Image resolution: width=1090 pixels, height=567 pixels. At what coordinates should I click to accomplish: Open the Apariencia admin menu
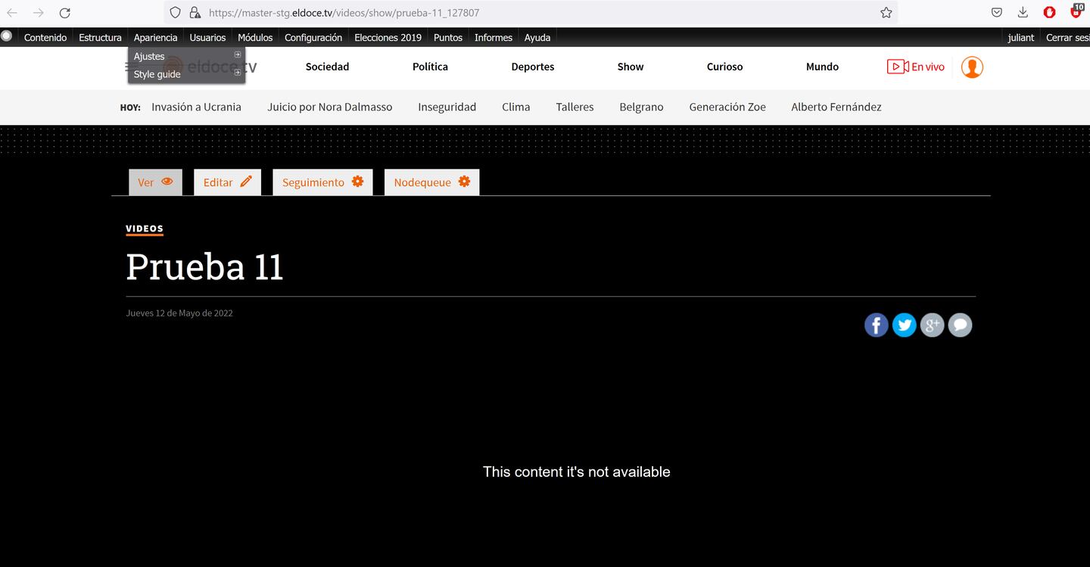click(x=155, y=38)
